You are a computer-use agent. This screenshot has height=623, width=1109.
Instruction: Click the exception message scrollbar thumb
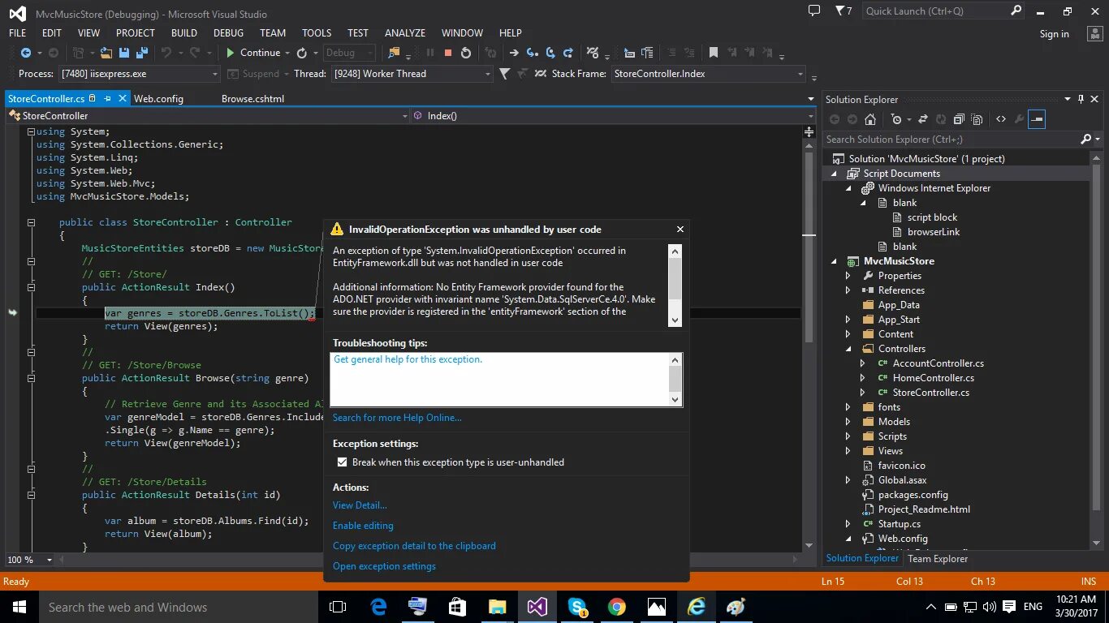coord(675,280)
